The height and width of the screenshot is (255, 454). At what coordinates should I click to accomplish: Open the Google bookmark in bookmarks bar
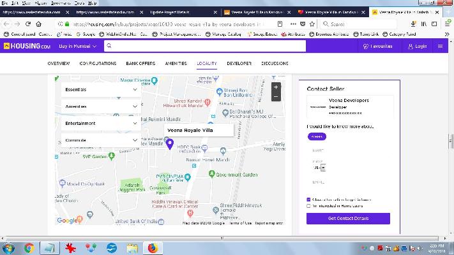[x=86, y=34]
